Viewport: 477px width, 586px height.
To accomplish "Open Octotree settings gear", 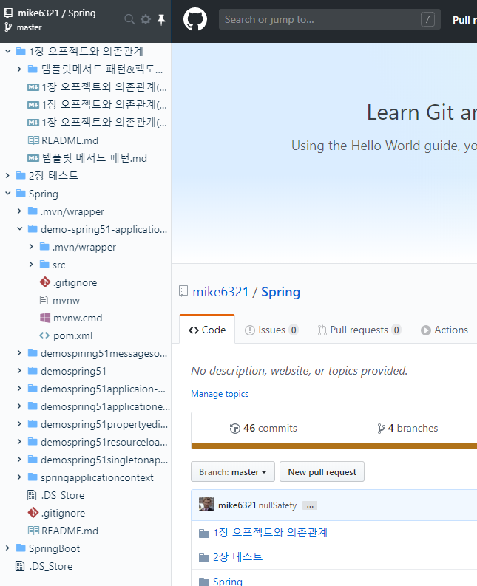I will (146, 19).
